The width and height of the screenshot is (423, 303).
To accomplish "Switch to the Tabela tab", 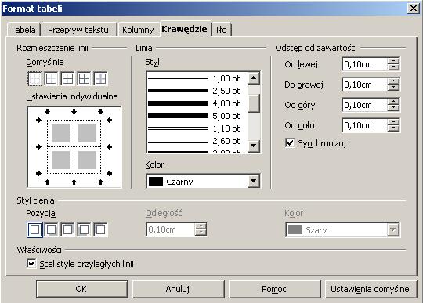I will coord(23,30).
